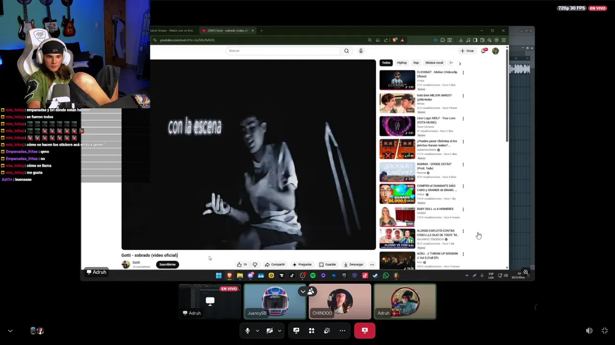The width and height of the screenshot is (615, 345).
Task: Open browser extensions puzzle icon
Action: pos(443,40)
